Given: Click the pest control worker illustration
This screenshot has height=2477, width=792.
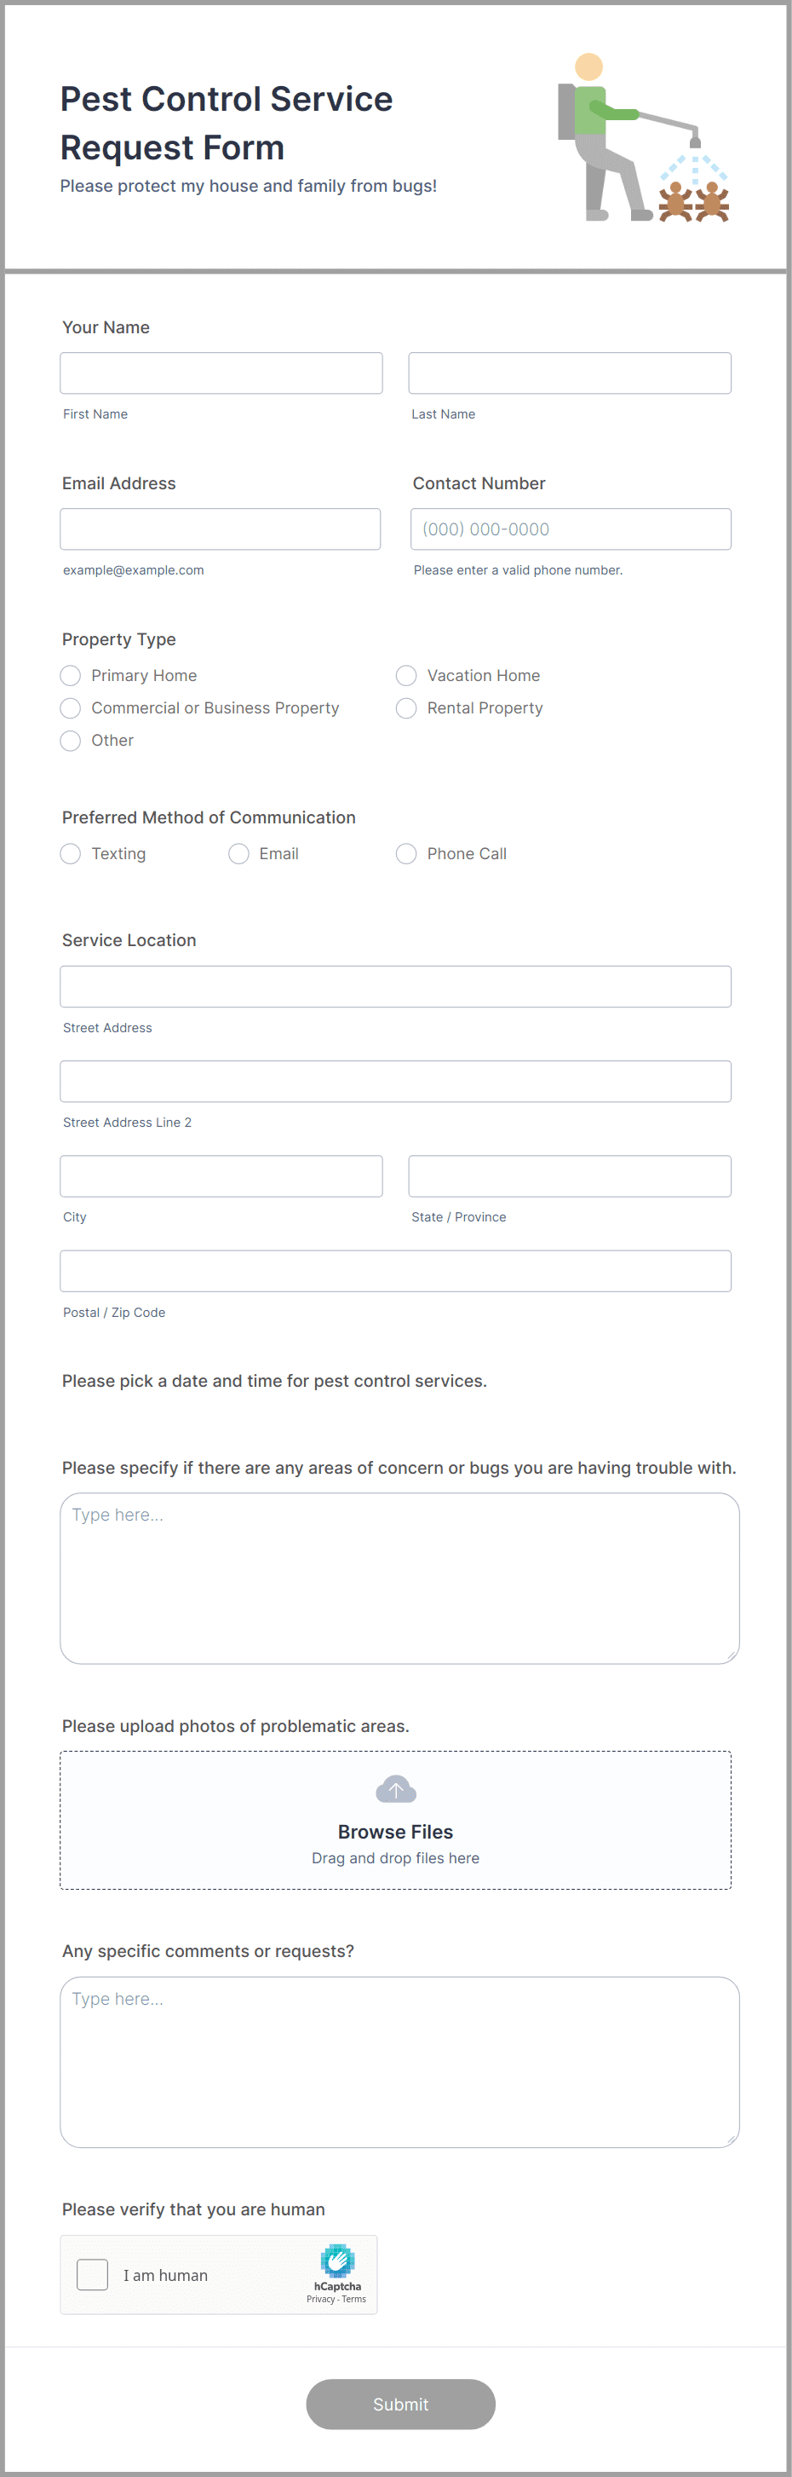Looking at the screenshot, I should point(646,140).
